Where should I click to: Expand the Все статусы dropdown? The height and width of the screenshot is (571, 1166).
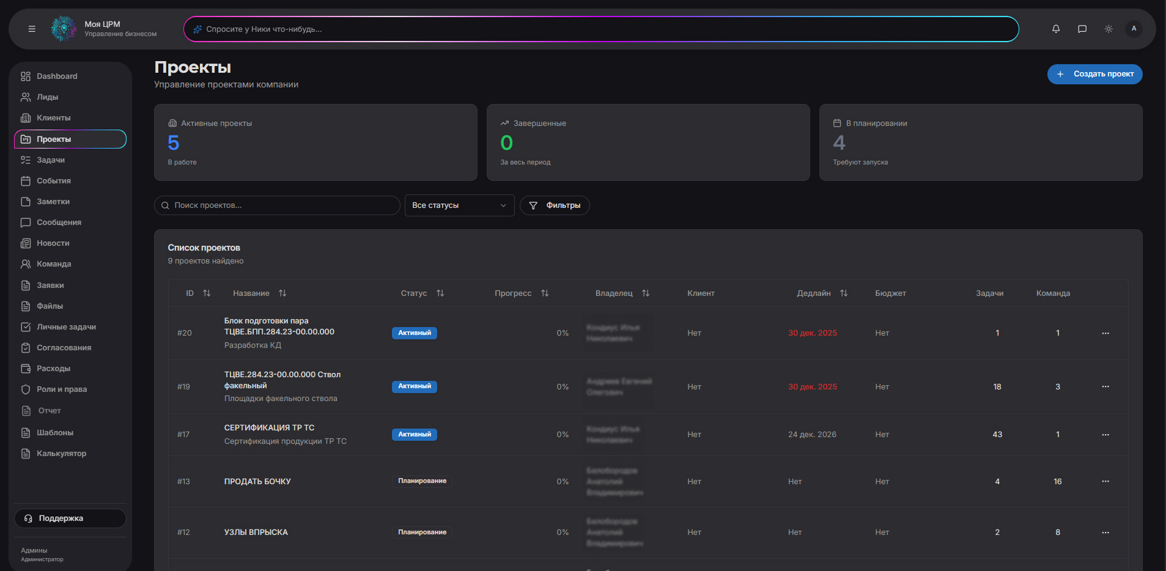pyautogui.click(x=459, y=205)
